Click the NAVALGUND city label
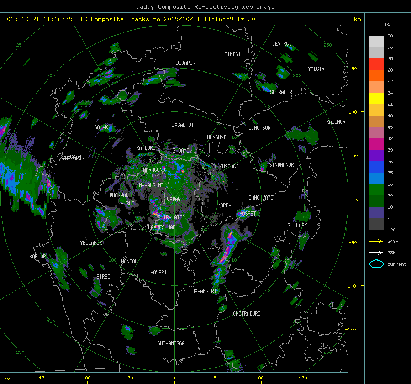411x384 pixels. 151,185
